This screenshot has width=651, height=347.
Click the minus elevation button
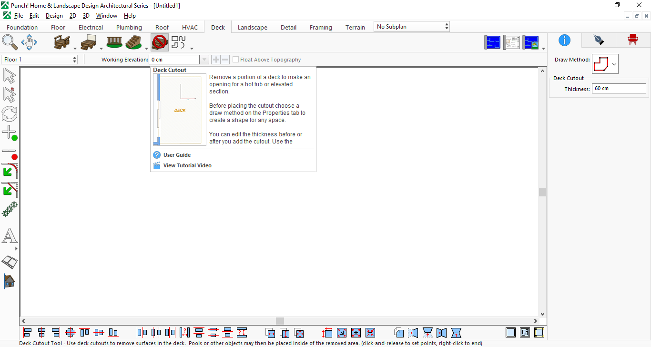pyautogui.click(x=225, y=60)
